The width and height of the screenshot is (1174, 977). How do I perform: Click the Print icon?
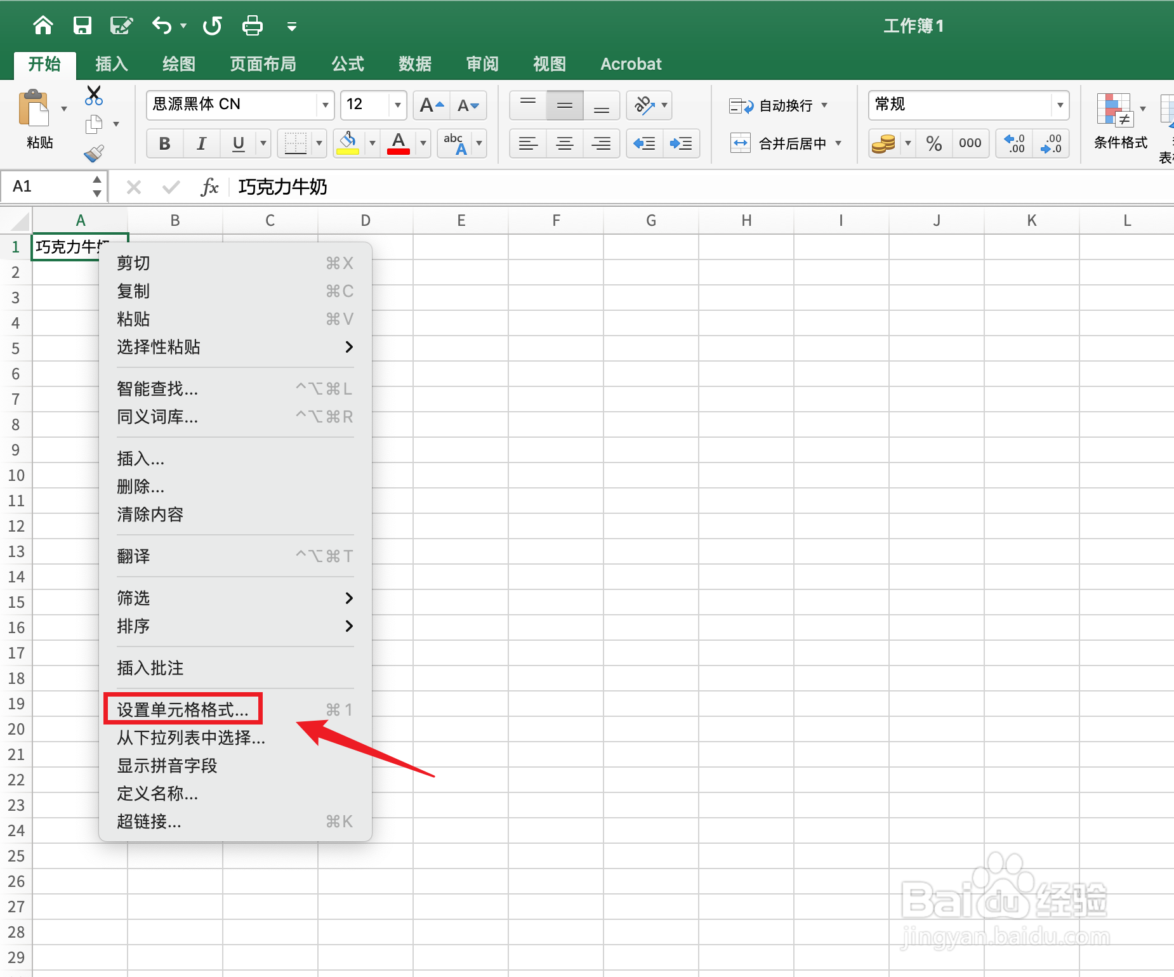(252, 25)
